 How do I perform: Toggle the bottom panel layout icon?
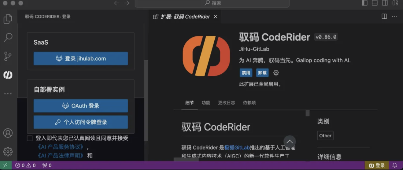coord(375,3)
